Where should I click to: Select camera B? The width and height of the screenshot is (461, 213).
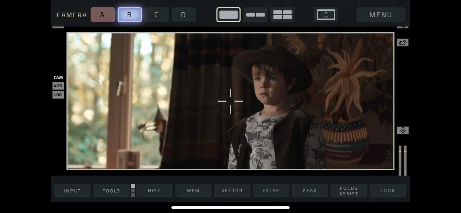[130, 15]
